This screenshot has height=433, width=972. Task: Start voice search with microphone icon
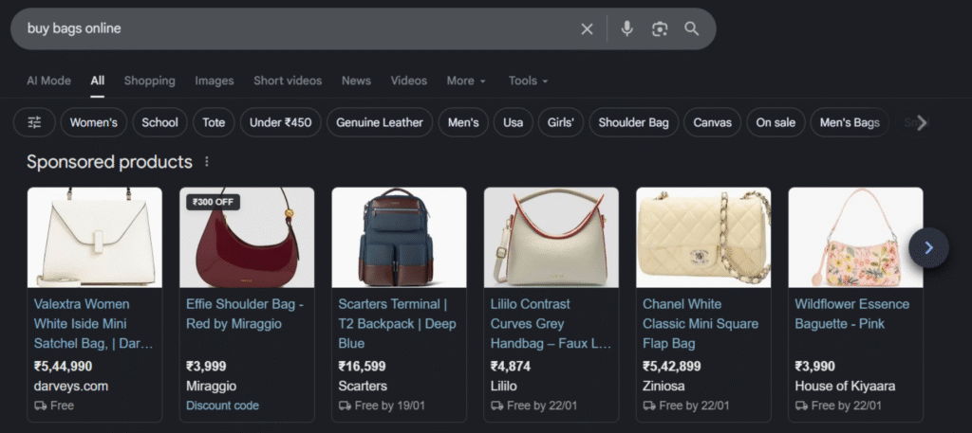click(626, 29)
